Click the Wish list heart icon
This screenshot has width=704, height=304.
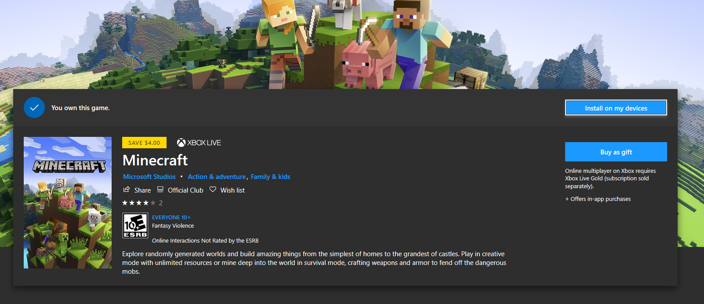[x=213, y=190]
